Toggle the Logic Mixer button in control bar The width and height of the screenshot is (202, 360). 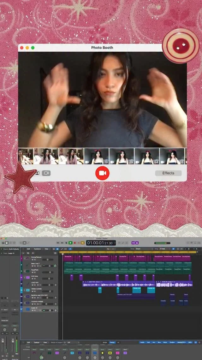pyautogui.click(x=25, y=243)
